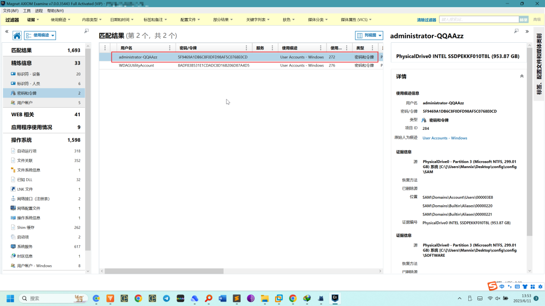This screenshot has height=306, width=545.
Task: Open 时区信息 artifacts
Action: (44, 256)
